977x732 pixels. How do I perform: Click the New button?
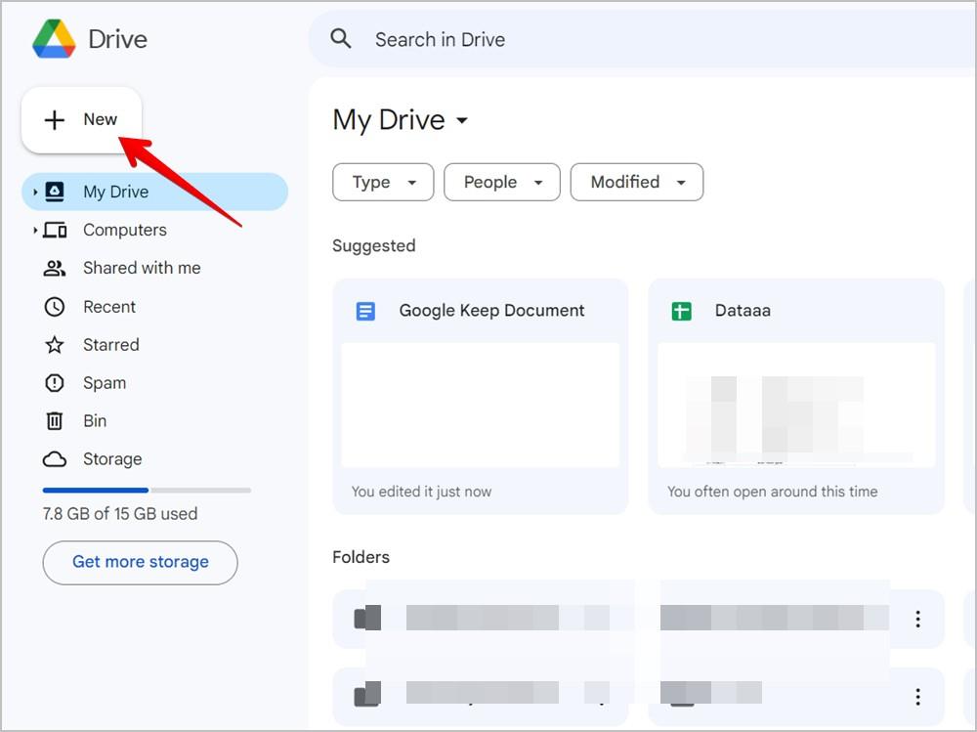[82, 119]
